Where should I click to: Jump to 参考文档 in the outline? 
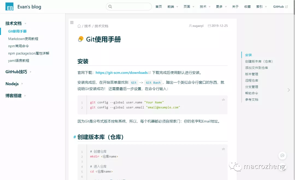tap(252, 99)
